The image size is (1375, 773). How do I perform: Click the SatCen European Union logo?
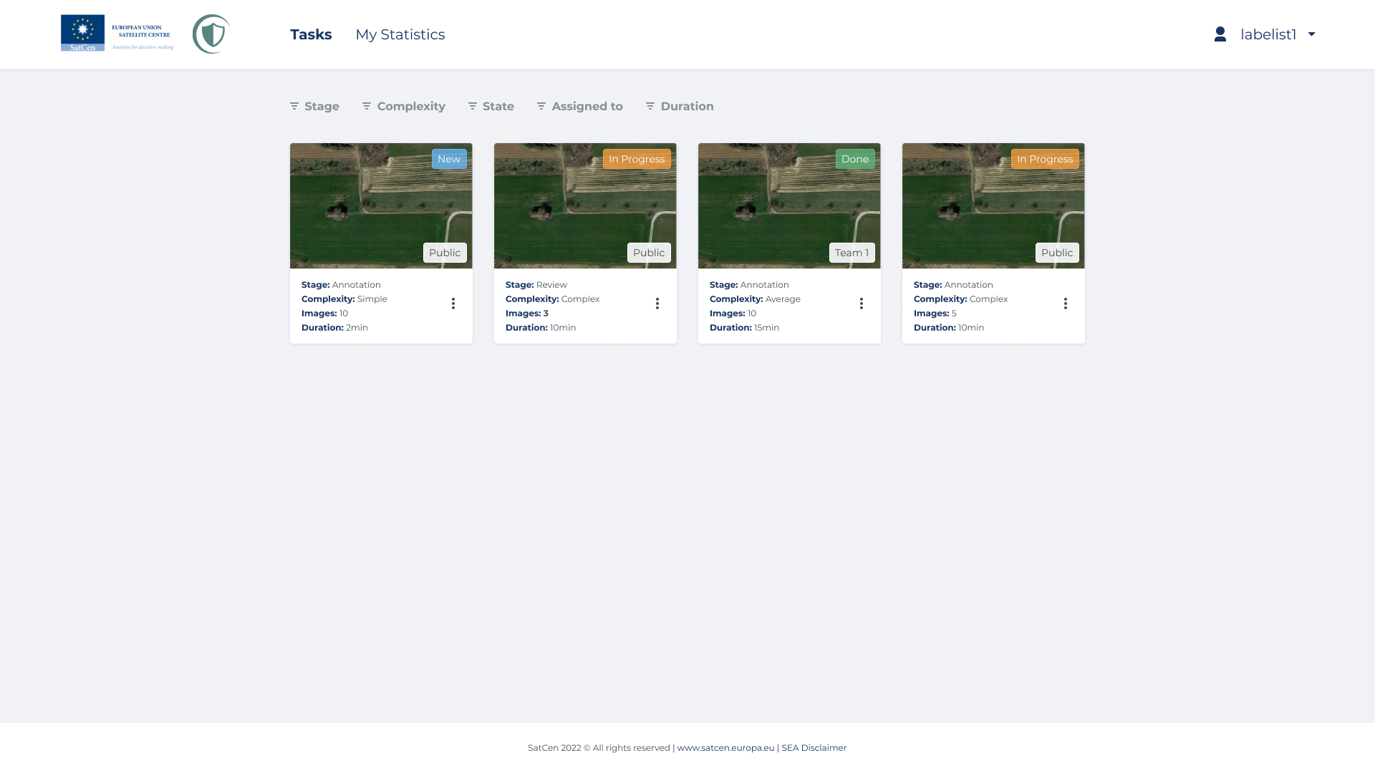point(117,34)
